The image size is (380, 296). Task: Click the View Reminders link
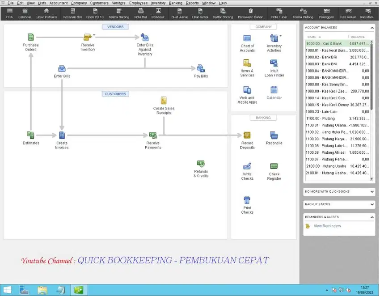327,226
